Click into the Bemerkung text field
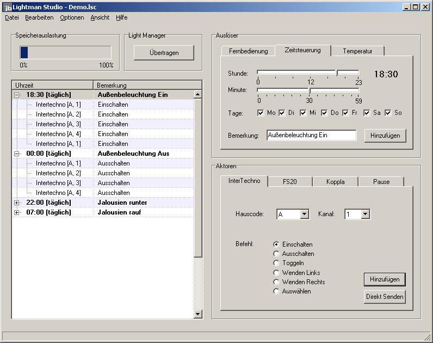The height and width of the screenshot is (343, 433). point(311,136)
